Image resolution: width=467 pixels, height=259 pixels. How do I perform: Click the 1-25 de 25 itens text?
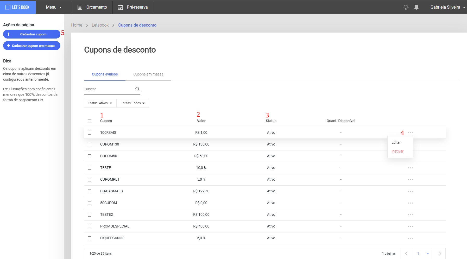100,254
